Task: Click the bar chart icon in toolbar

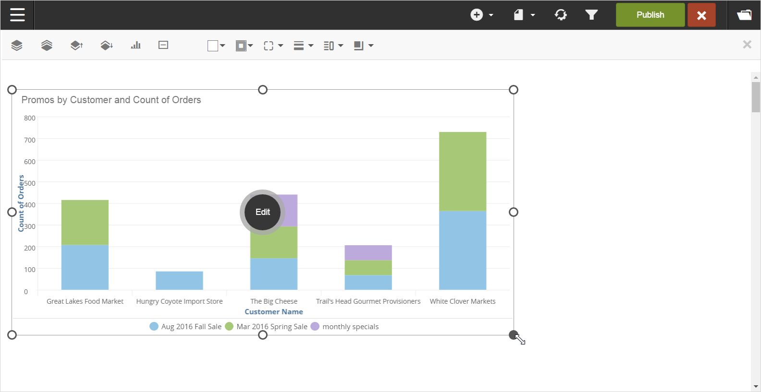Action: [x=135, y=46]
